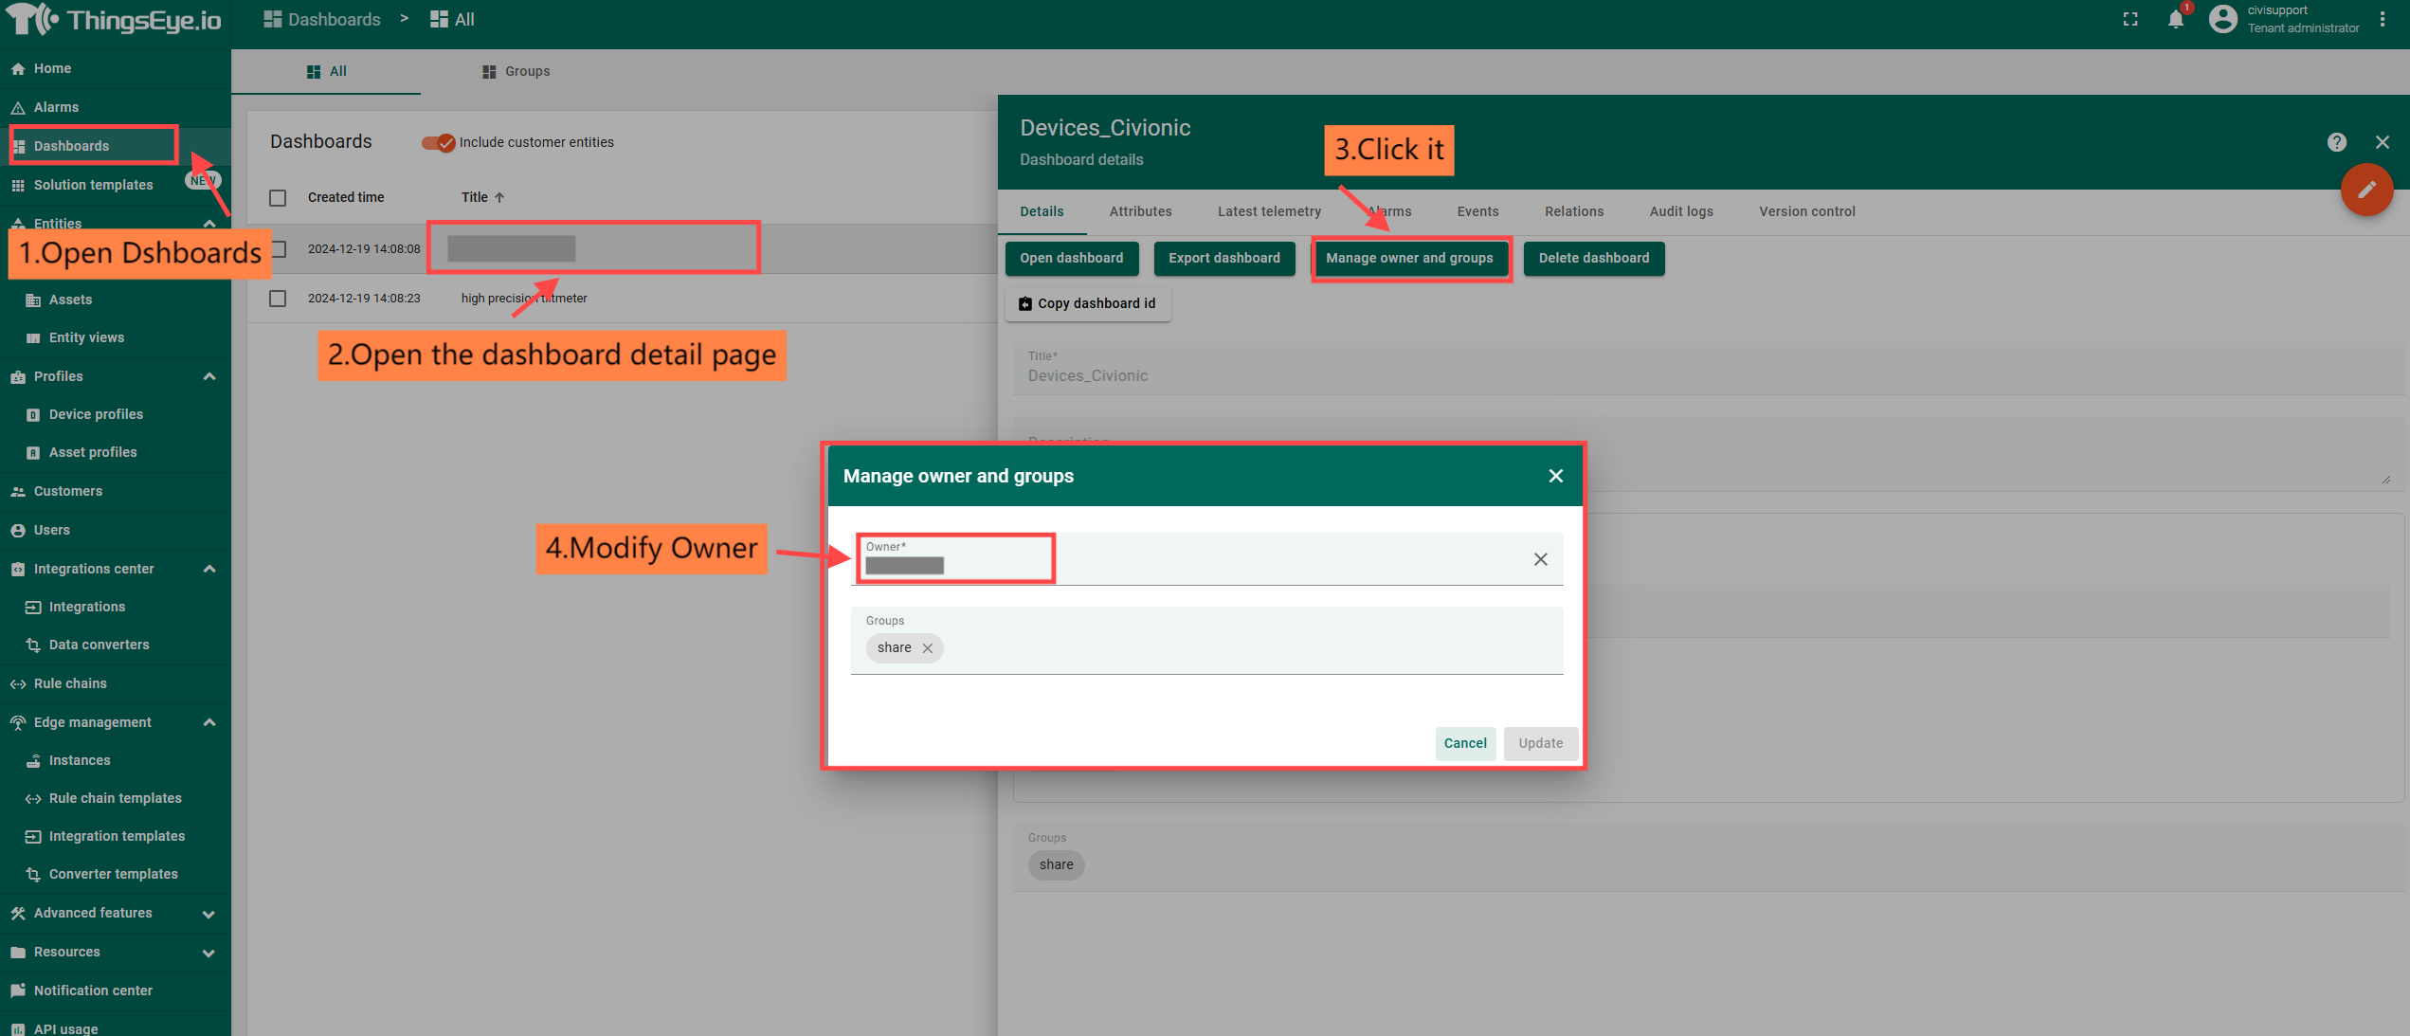This screenshot has width=2410, height=1036.
Task: Click the Export dashboard button
Action: click(1223, 258)
